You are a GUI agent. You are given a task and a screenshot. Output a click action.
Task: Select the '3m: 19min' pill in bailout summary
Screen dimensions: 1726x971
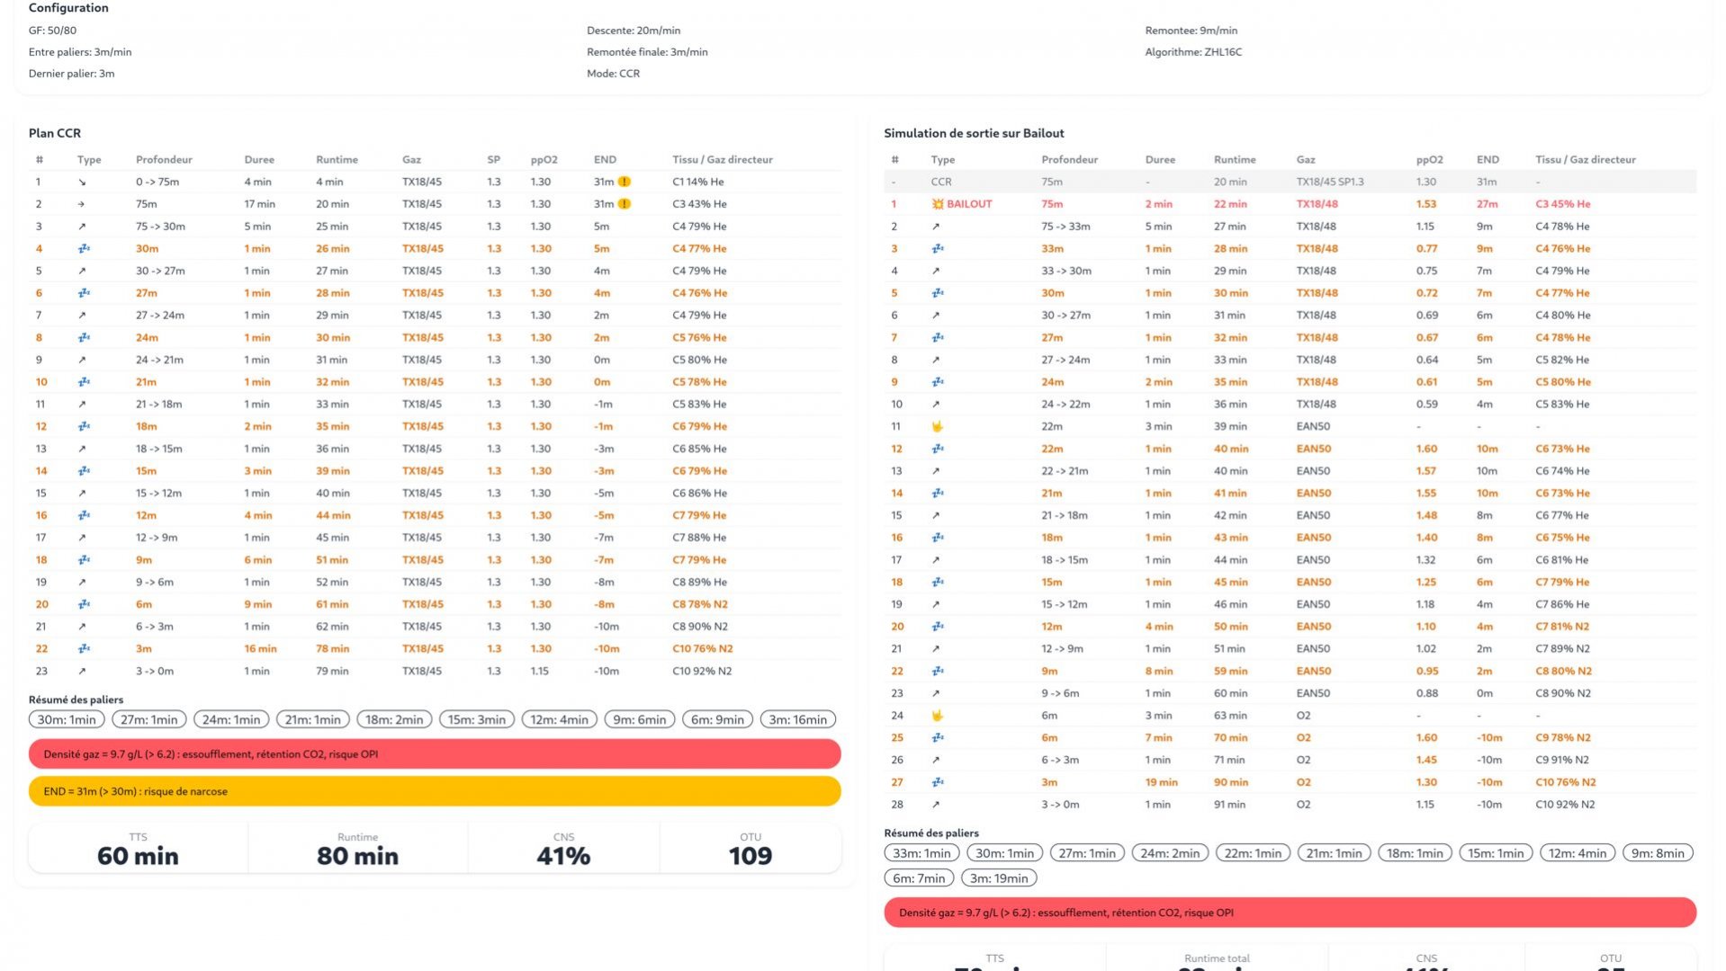tap(998, 878)
